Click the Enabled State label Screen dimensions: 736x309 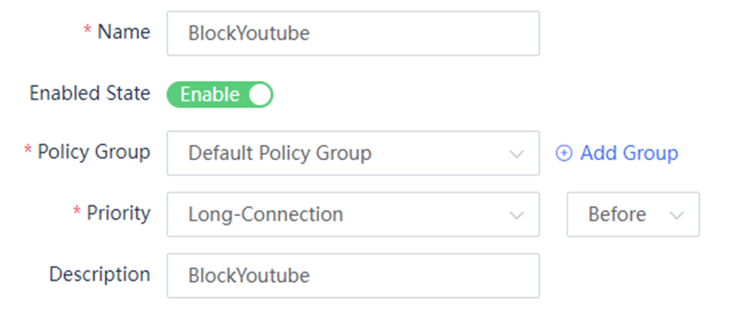coord(90,93)
